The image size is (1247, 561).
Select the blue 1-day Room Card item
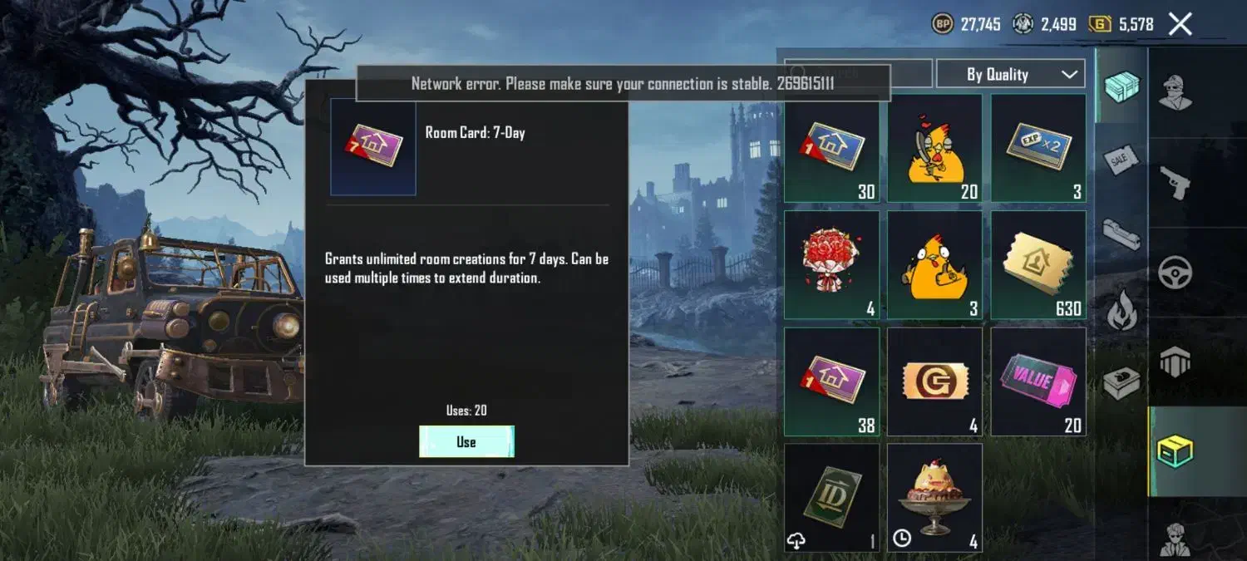tap(831, 148)
